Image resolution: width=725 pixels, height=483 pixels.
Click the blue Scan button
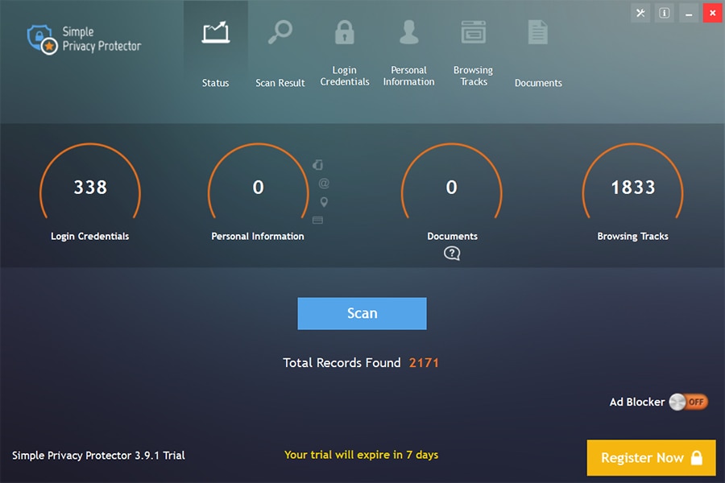pos(362,313)
